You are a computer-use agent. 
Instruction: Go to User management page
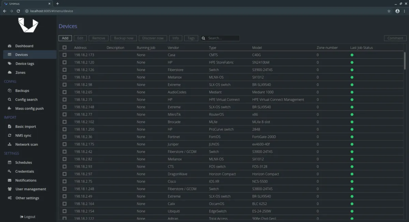pos(31,189)
